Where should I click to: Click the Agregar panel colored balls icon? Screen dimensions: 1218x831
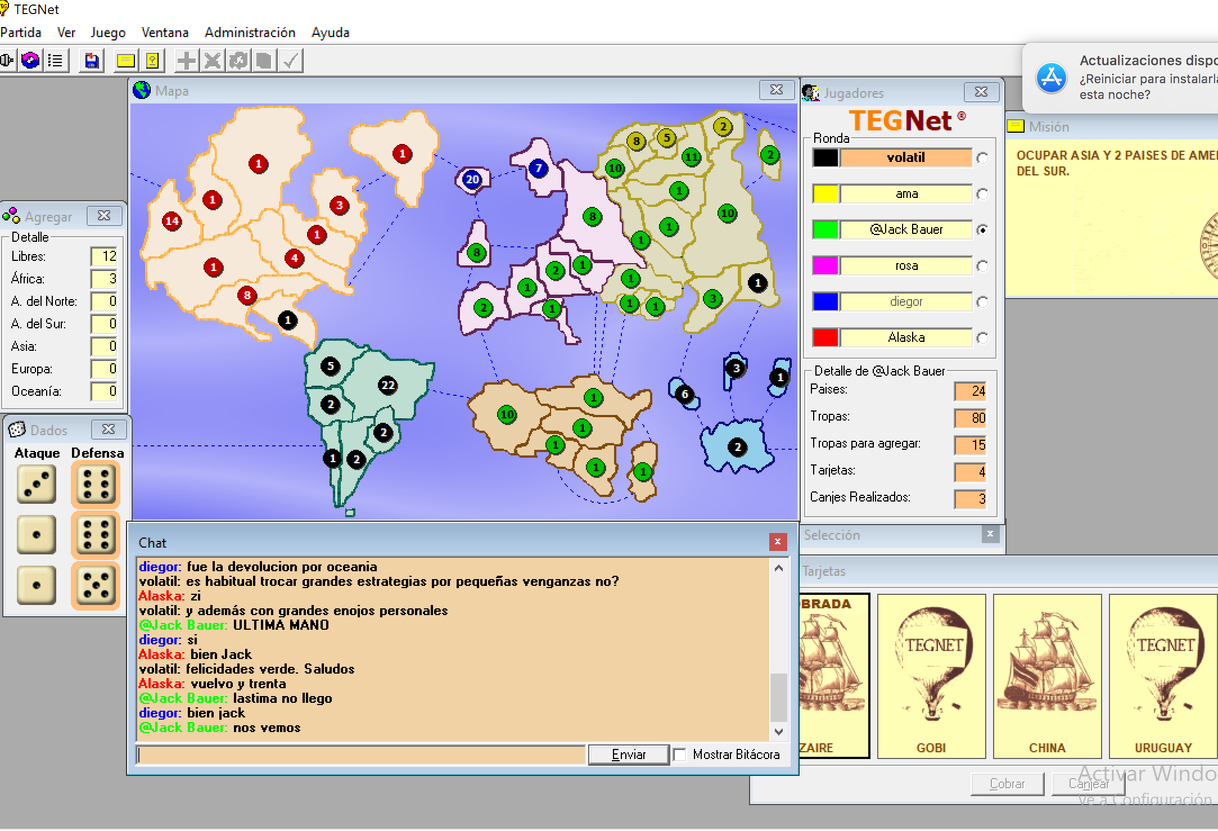pos(11,216)
